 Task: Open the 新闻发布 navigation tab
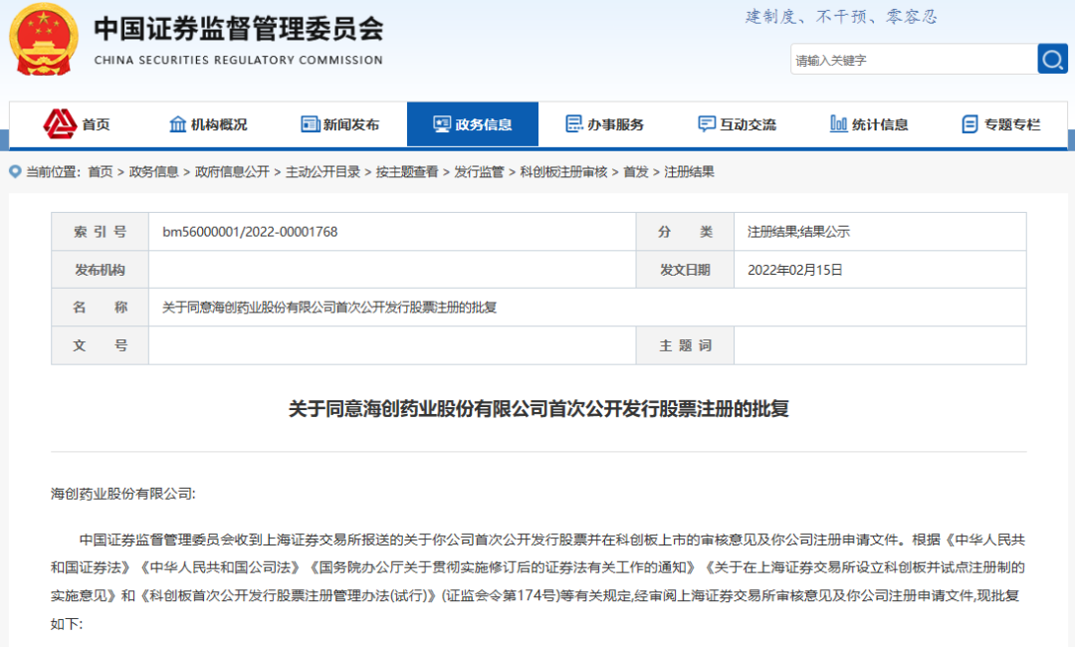[x=340, y=124]
